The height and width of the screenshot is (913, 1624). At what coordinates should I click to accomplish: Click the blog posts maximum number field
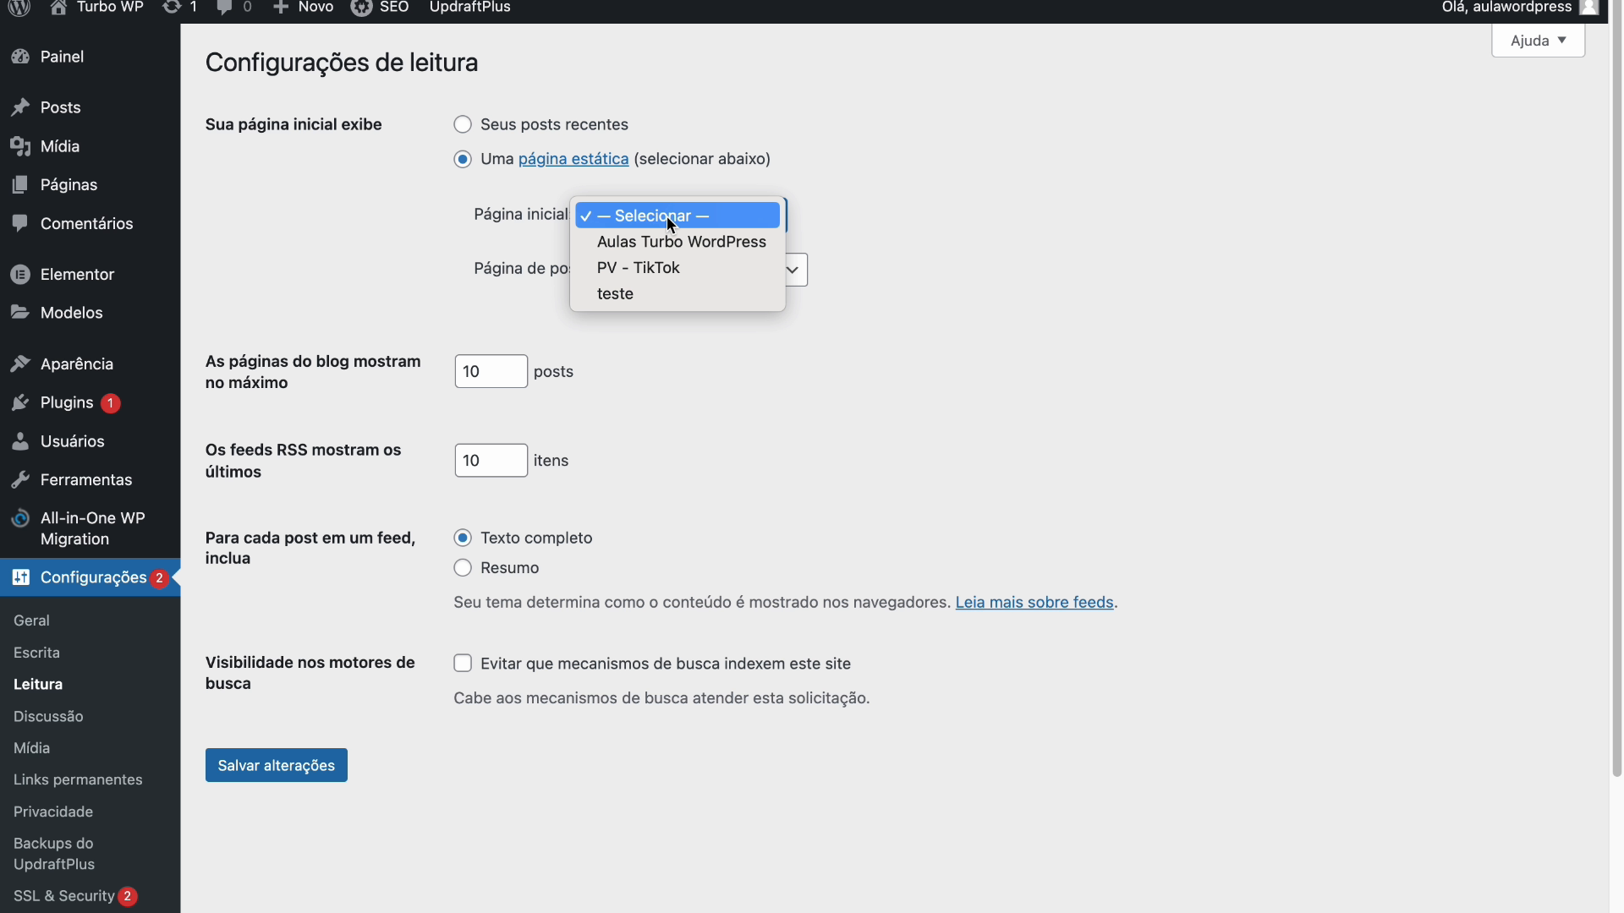(x=491, y=372)
